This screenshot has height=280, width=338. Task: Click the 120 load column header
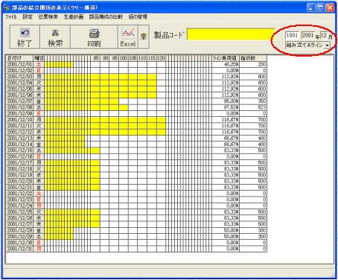click(x=161, y=58)
